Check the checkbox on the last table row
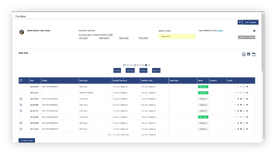This screenshot has height=156, width=277. [21, 129]
